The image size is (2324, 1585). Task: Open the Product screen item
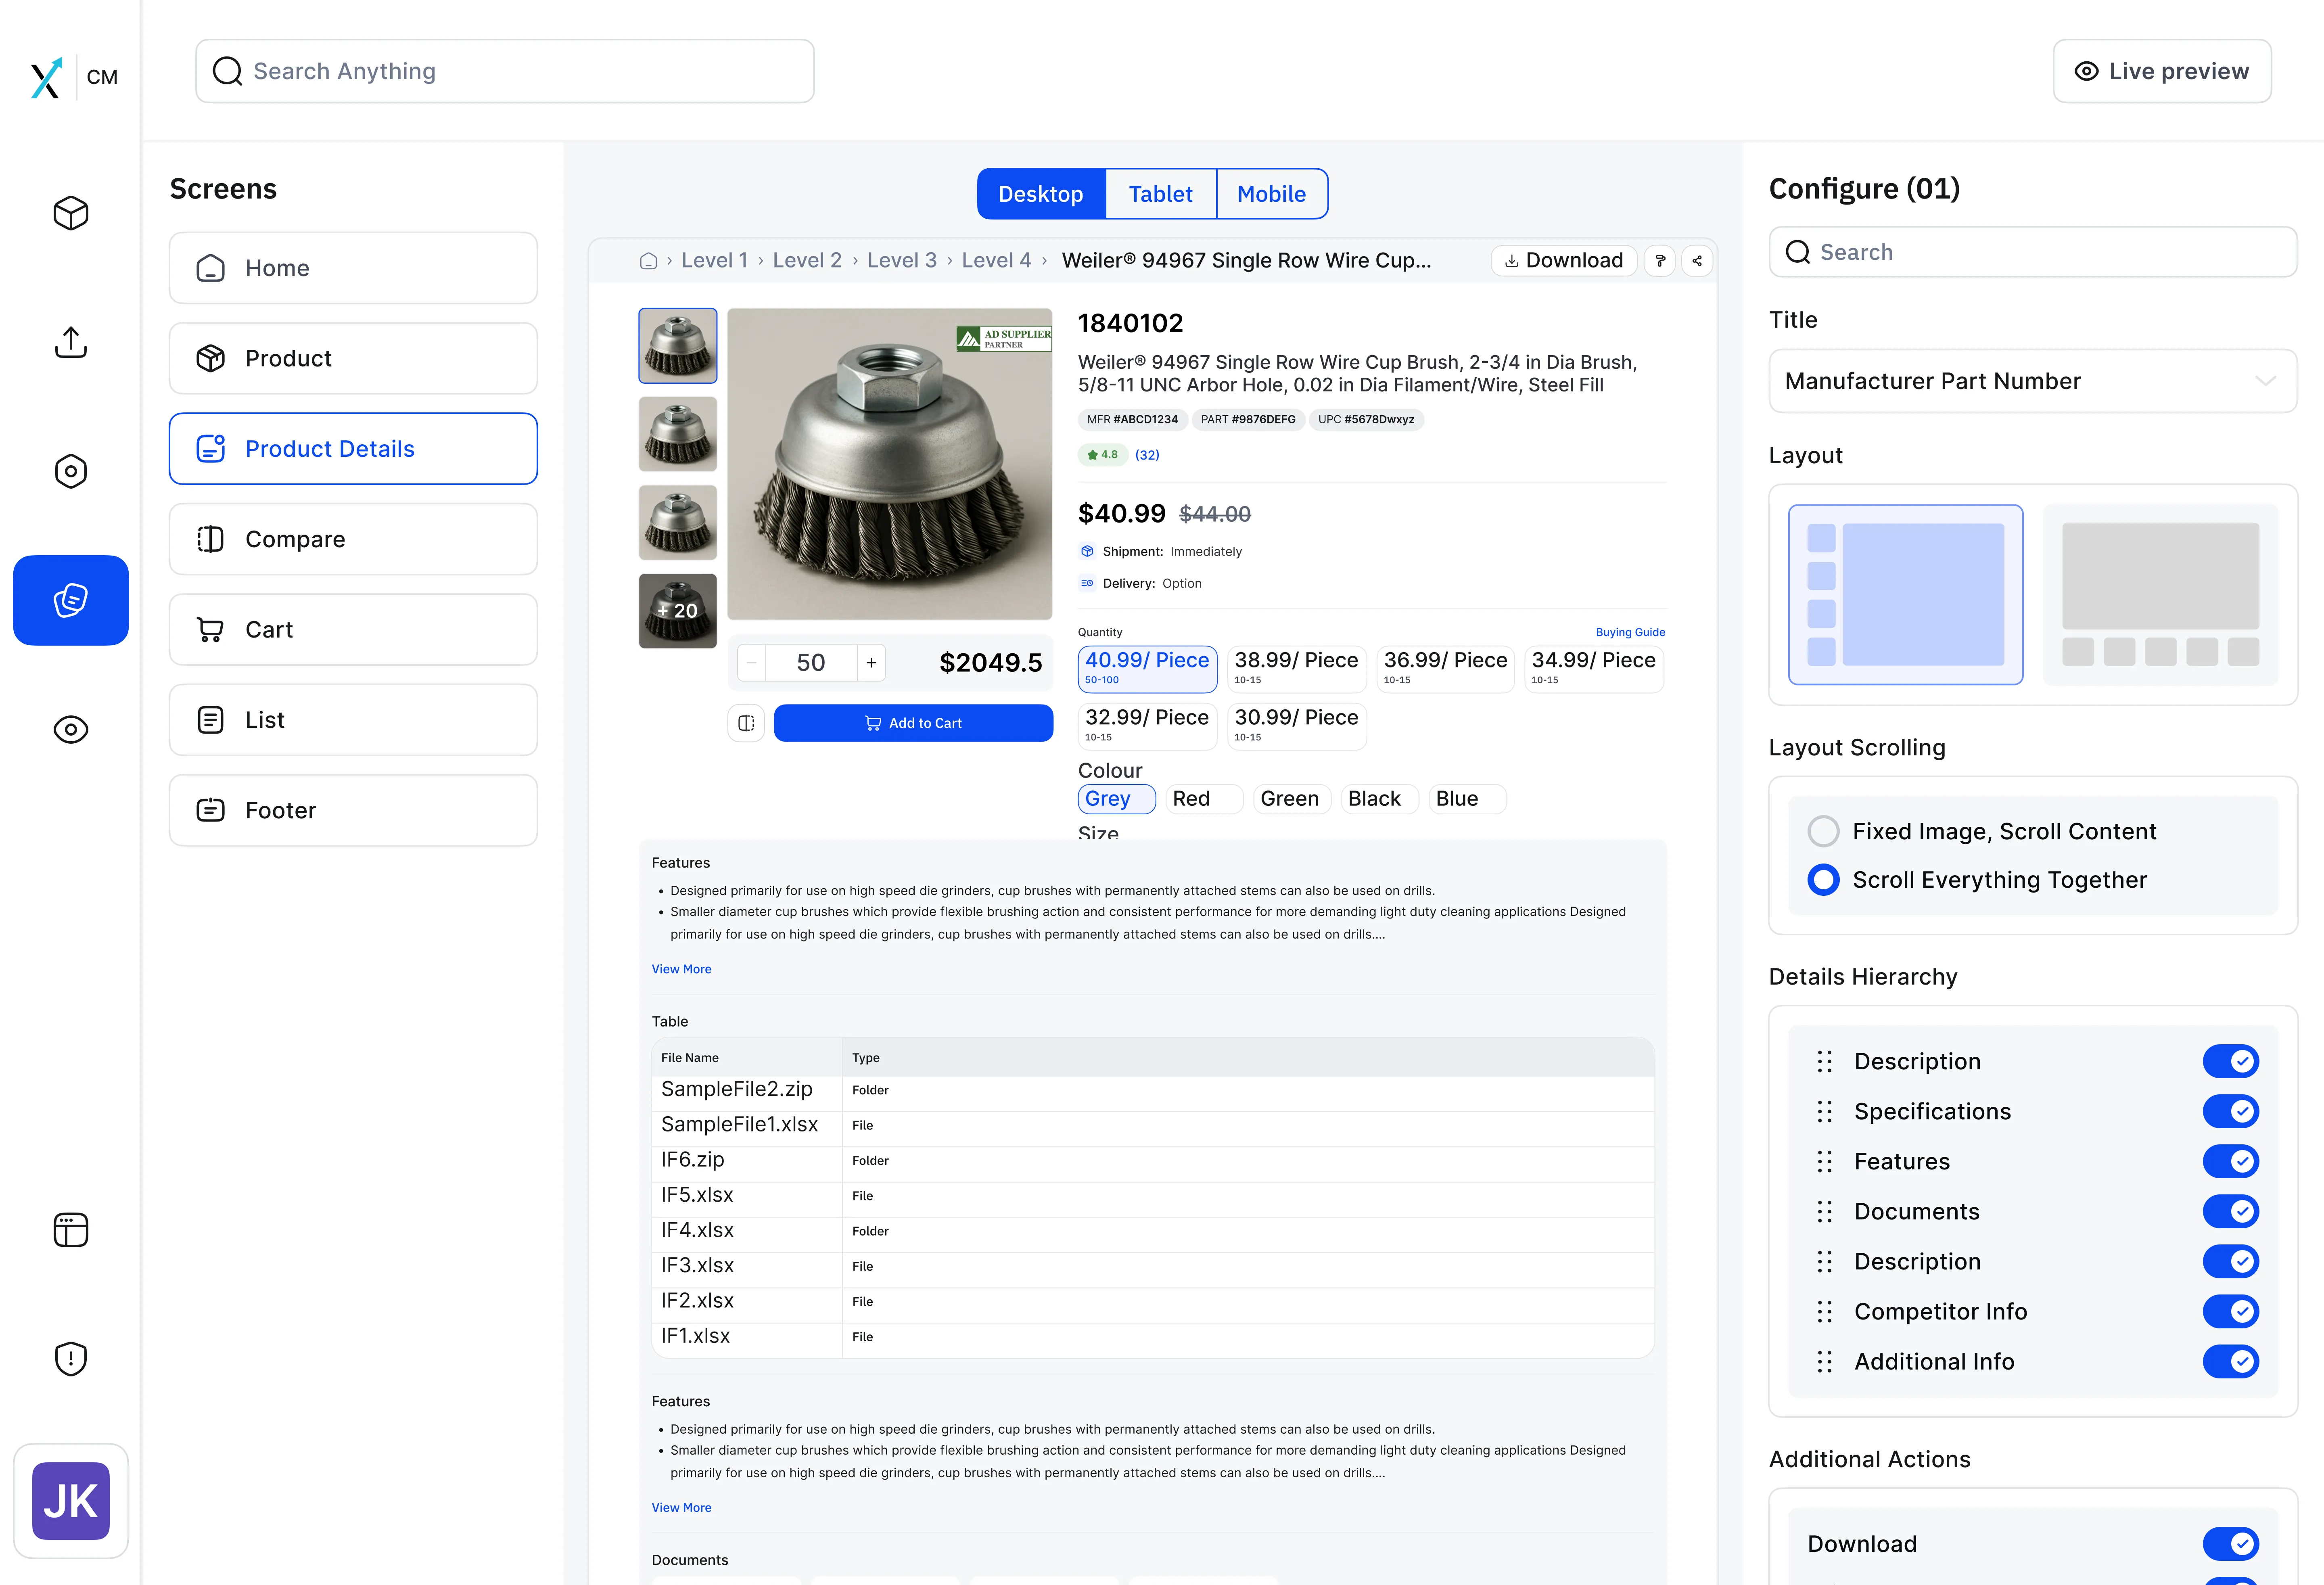pyautogui.click(x=353, y=358)
